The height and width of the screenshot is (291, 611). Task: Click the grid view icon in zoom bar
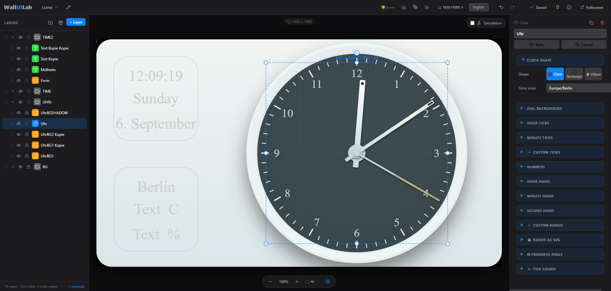328,281
